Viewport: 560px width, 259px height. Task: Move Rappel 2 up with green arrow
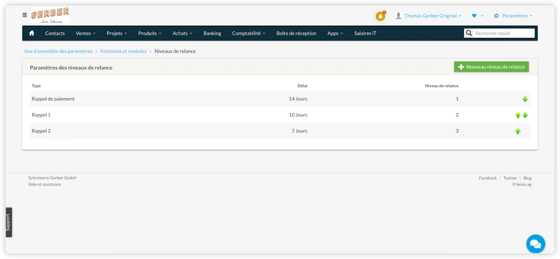(x=518, y=131)
